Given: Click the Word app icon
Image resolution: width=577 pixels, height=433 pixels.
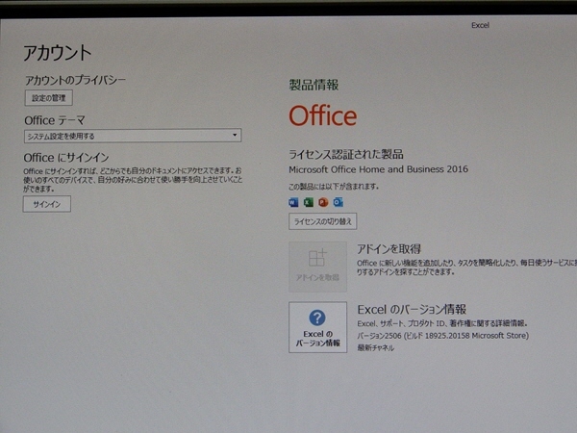Looking at the screenshot, I should 293,202.
